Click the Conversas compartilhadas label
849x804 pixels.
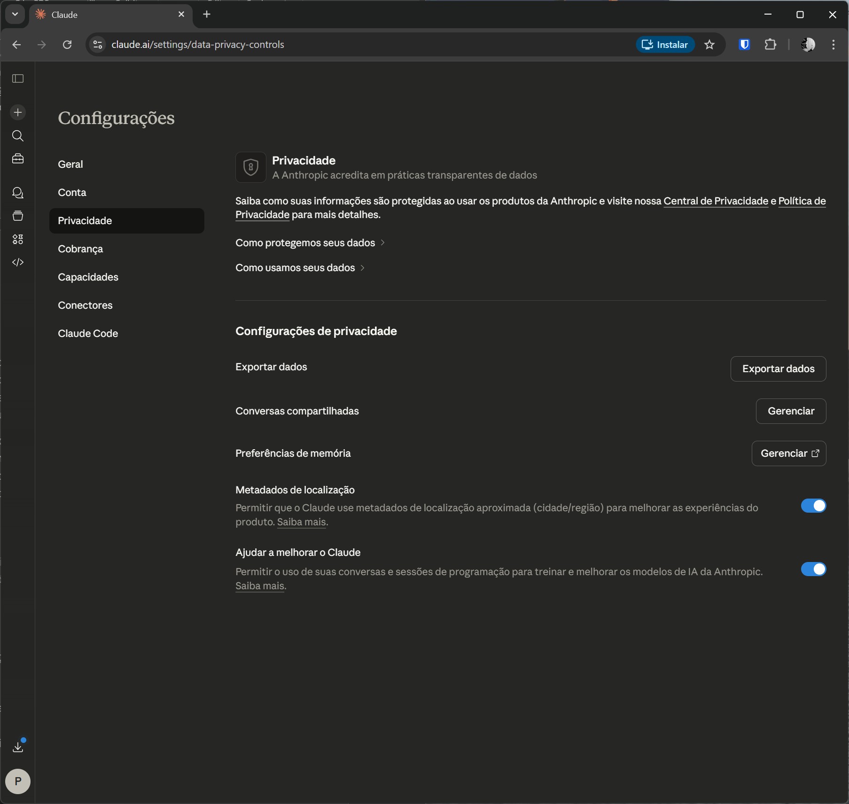(297, 411)
